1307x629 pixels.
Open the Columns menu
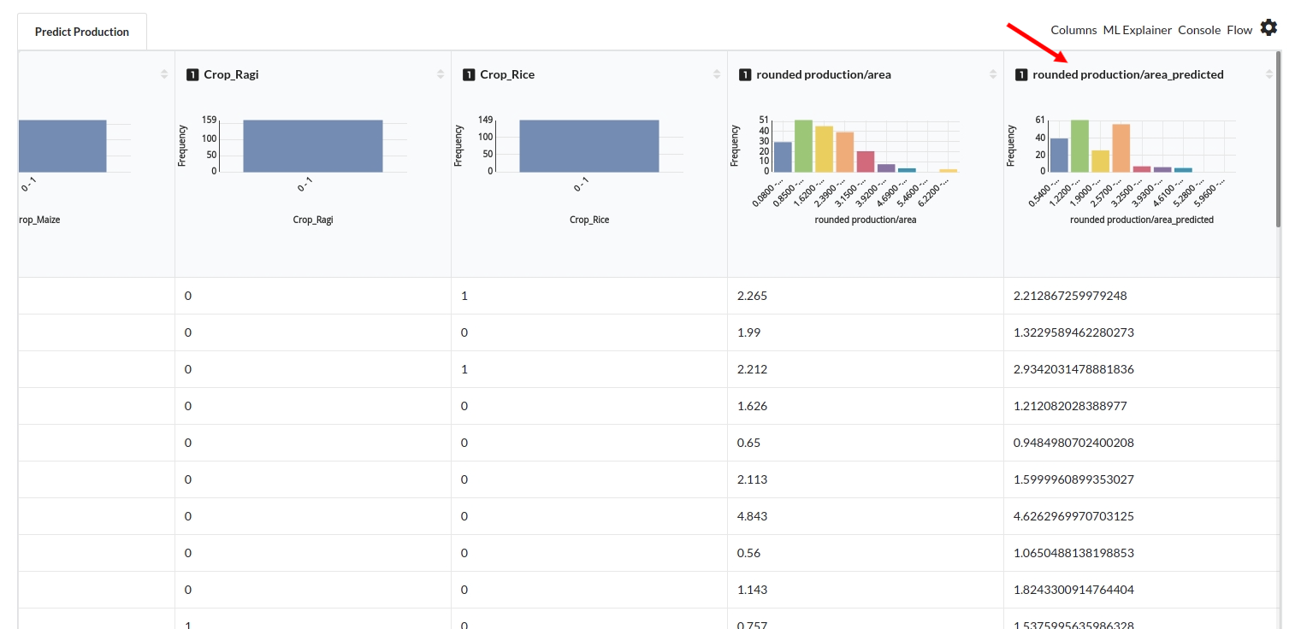1073,30
